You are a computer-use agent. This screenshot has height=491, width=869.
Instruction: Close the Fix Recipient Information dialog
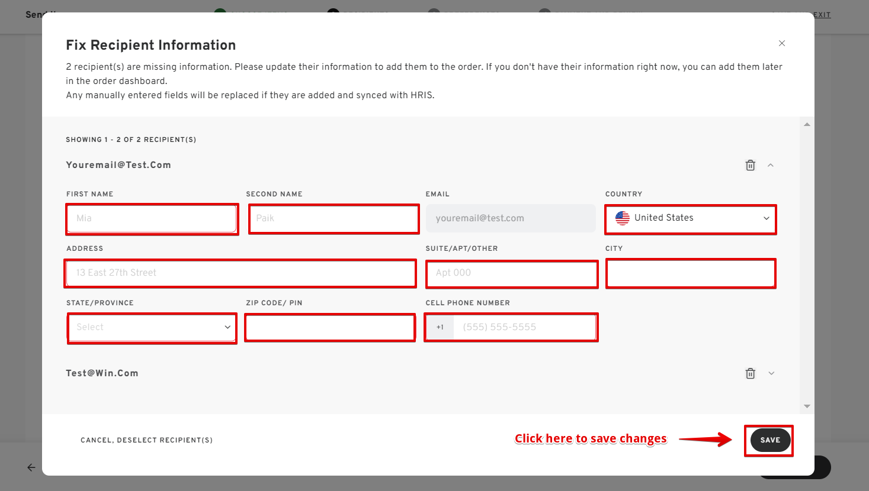click(781, 43)
